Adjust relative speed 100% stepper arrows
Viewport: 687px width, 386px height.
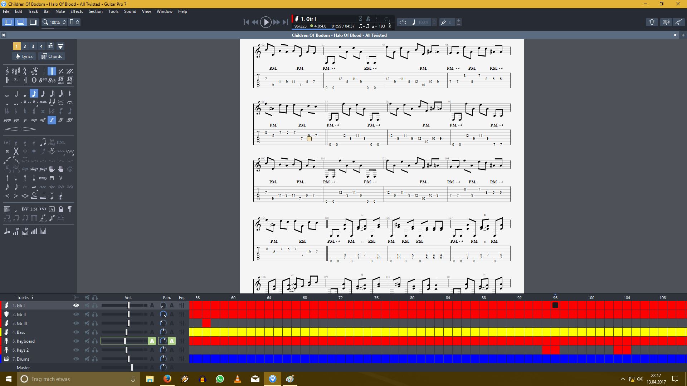(434, 22)
